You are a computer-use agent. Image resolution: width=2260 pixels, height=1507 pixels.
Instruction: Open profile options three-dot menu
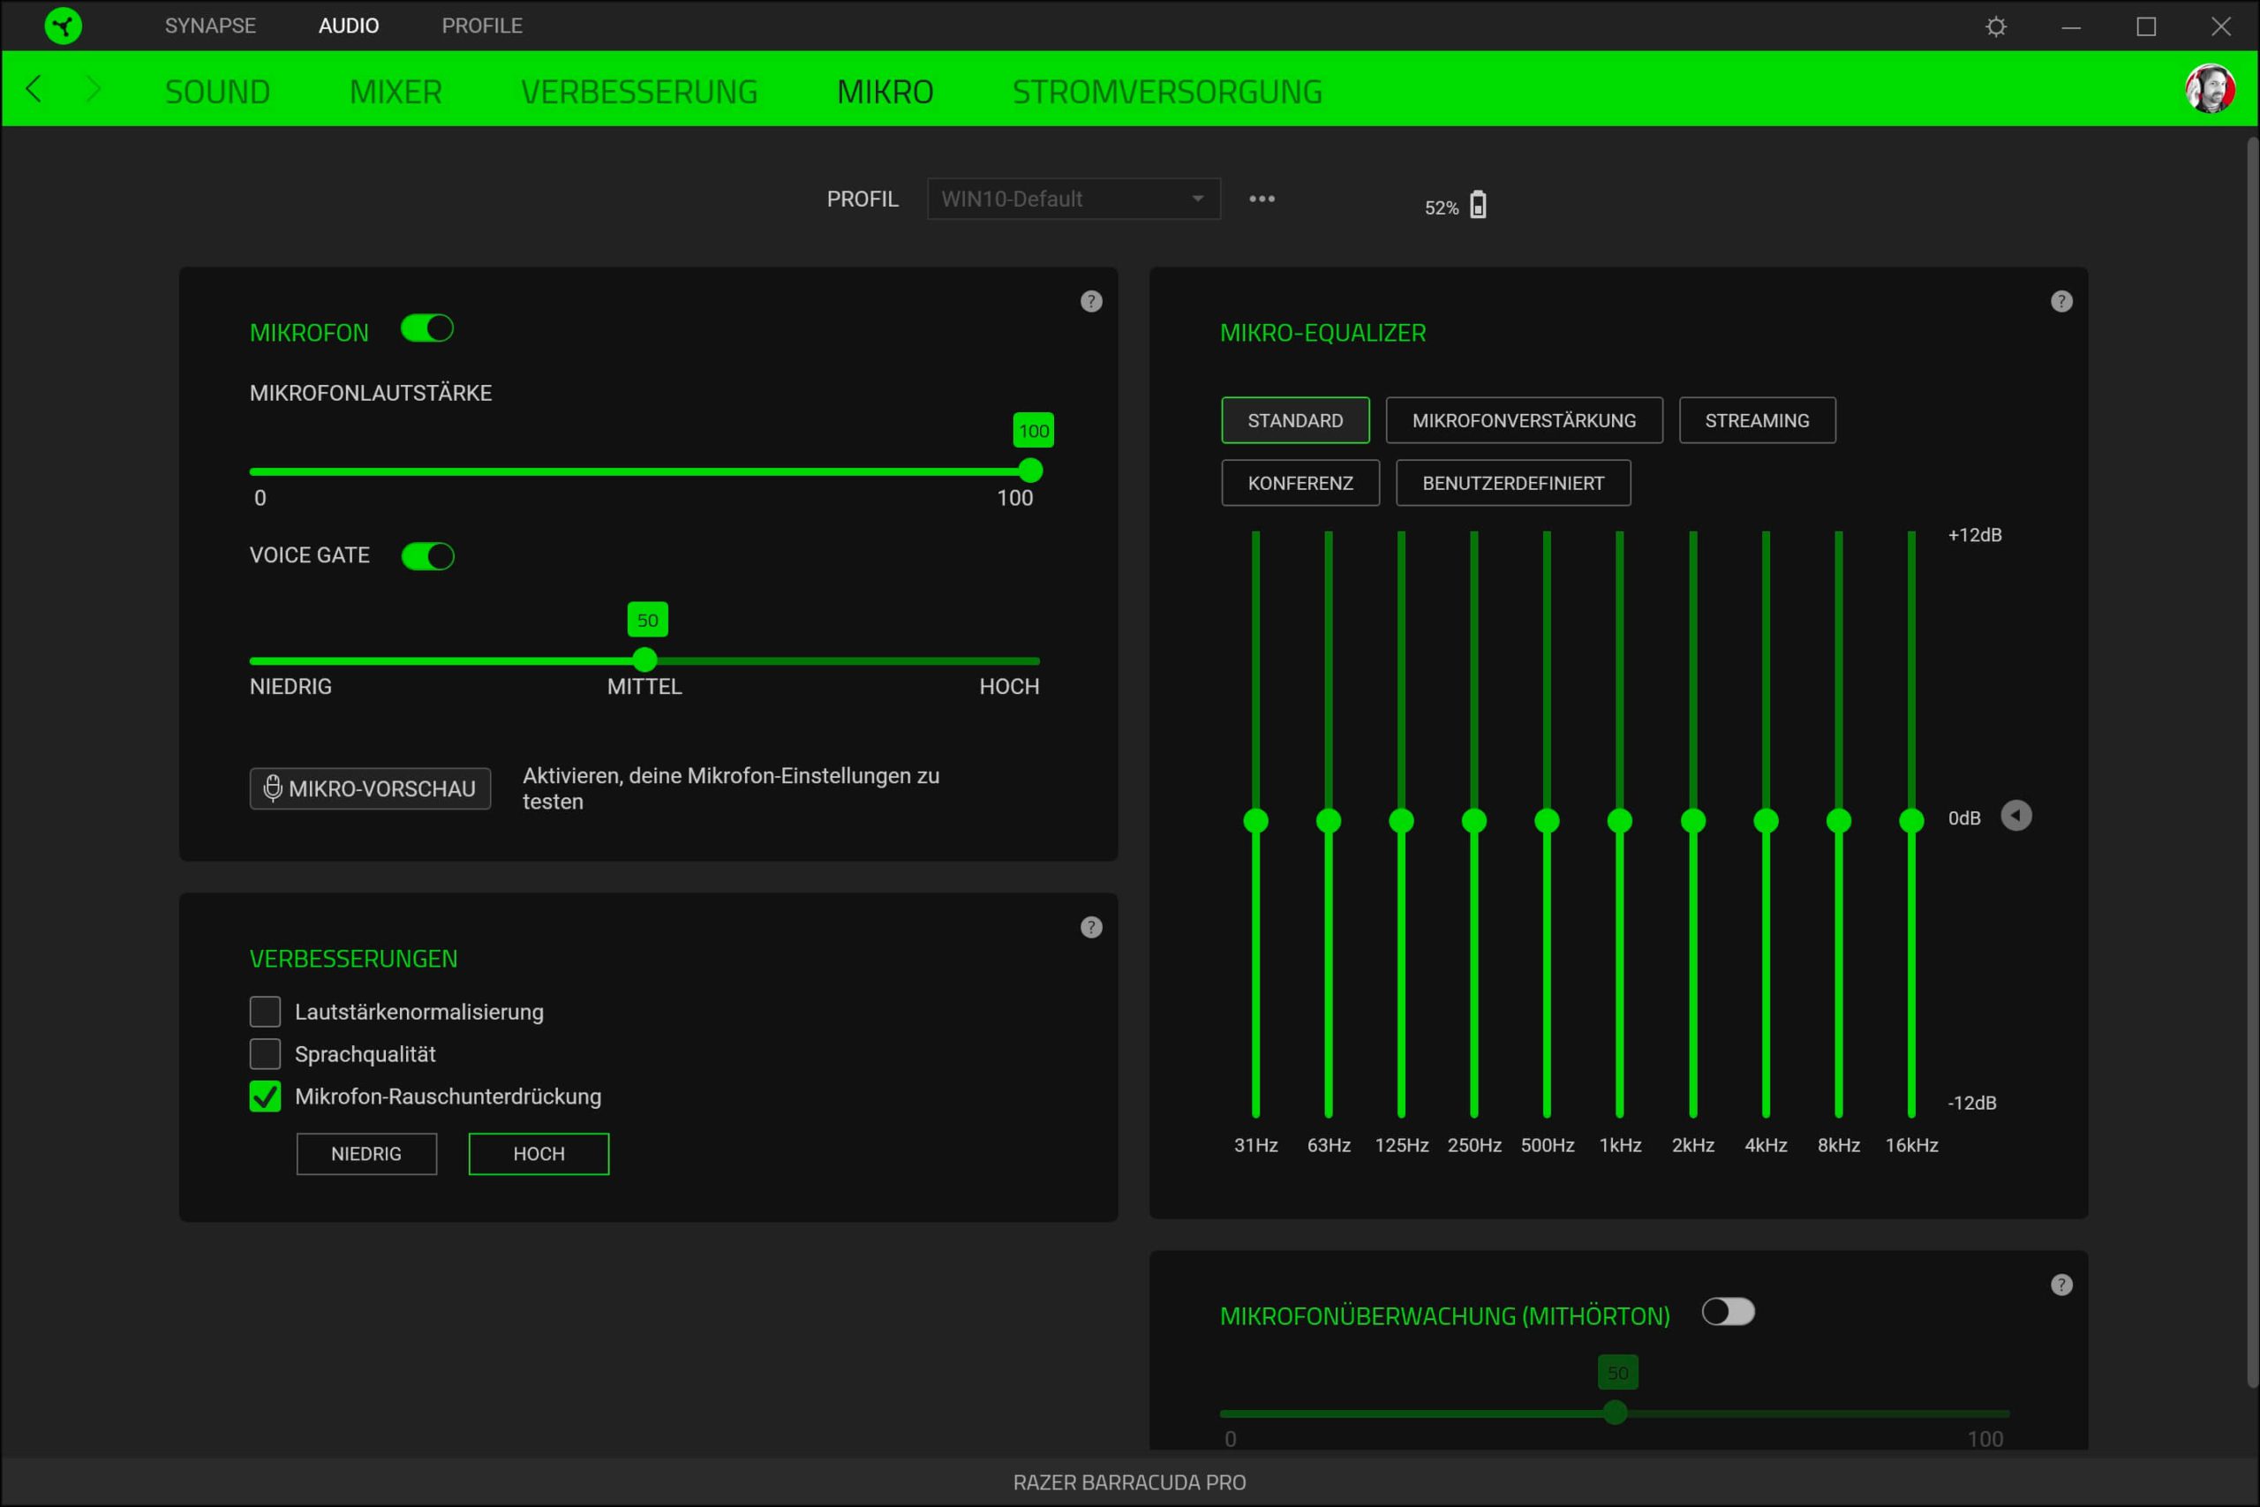pos(1262,199)
